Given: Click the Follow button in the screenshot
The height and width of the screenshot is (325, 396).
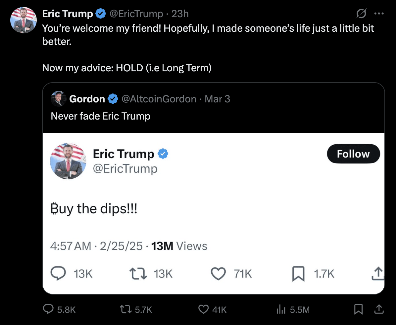Looking at the screenshot, I should [353, 154].
